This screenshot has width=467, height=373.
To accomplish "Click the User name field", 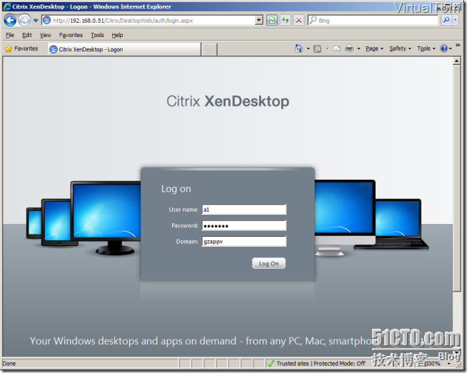I will tap(244, 210).
